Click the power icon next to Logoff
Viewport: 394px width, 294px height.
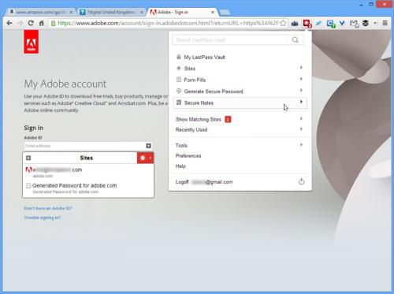pyautogui.click(x=301, y=181)
